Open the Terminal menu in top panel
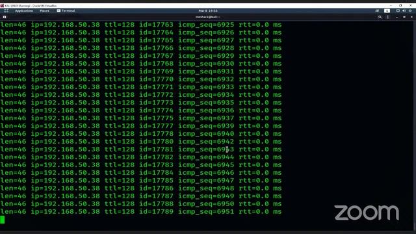This screenshot has height=234, width=416. pyautogui.click(x=66, y=11)
